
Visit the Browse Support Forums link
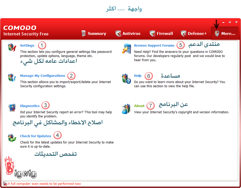coord(154,45)
